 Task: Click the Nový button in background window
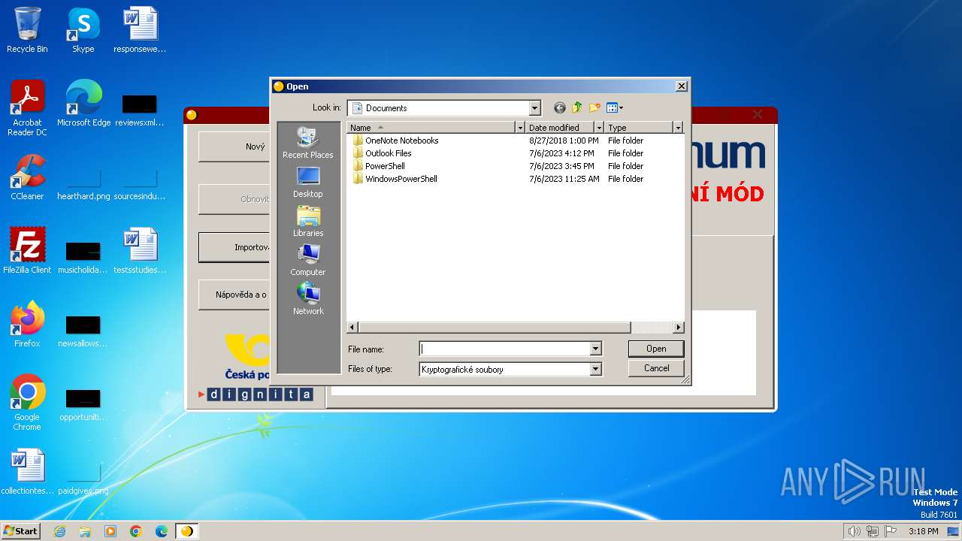click(x=234, y=147)
